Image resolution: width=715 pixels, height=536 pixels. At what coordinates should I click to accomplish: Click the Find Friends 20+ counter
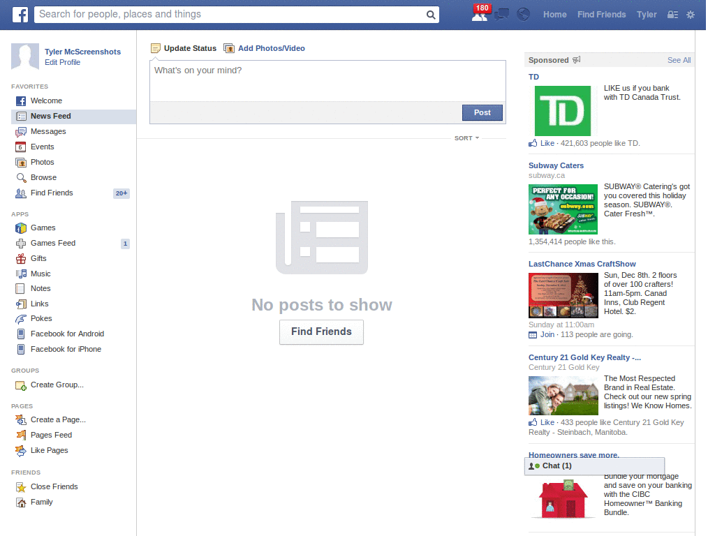pyautogui.click(x=121, y=193)
